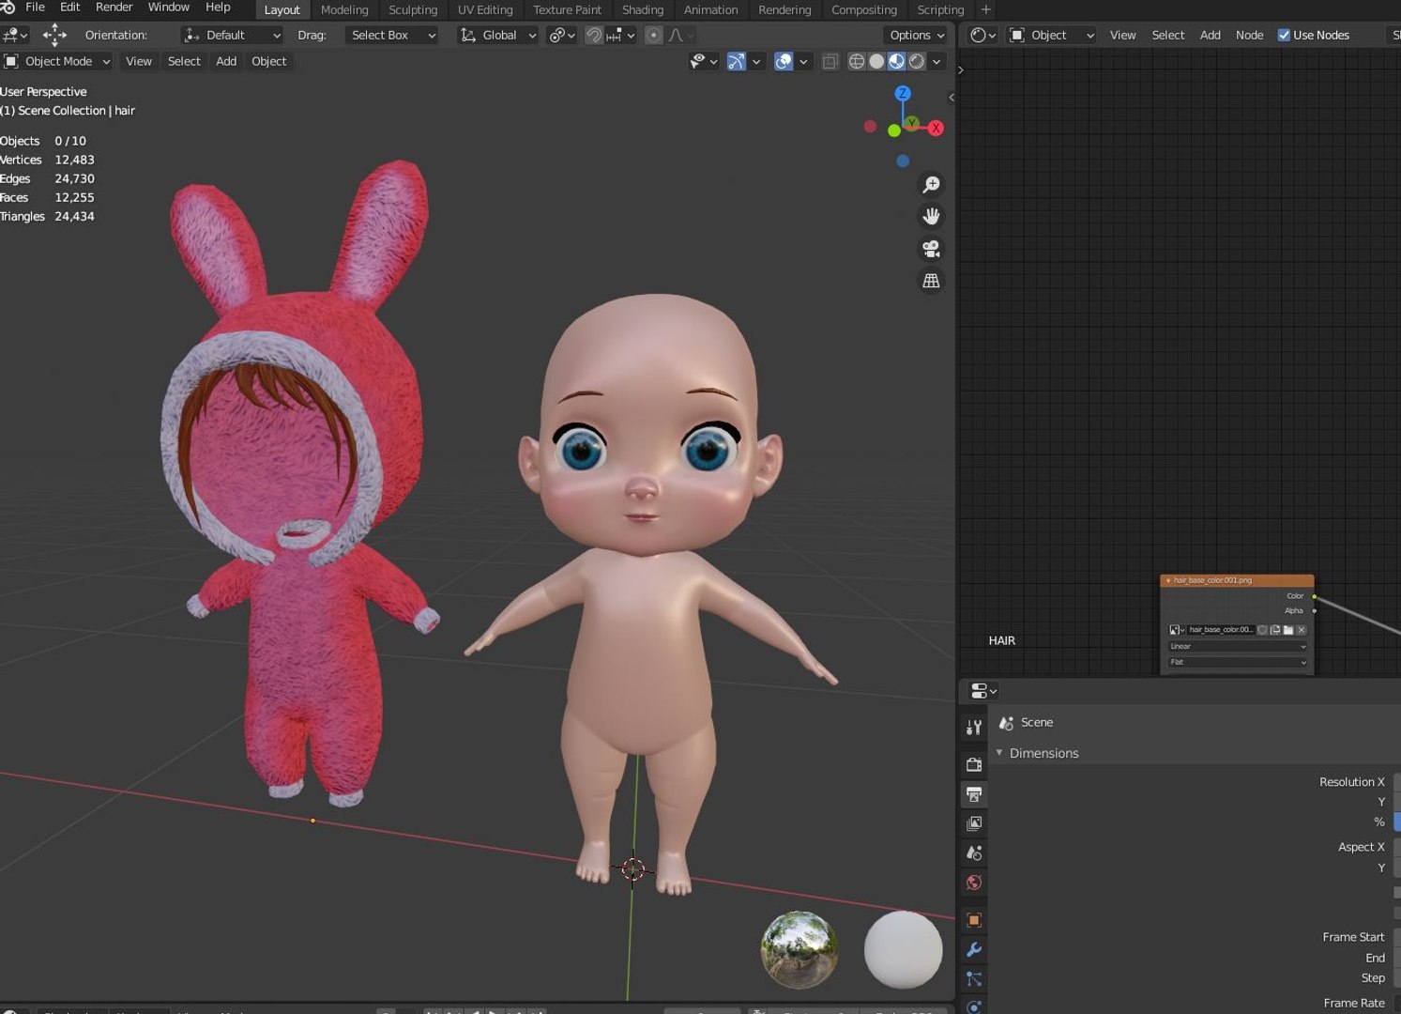Unlink image with X icon in node
This screenshot has width=1401, height=1014.
tap(1302, 630)
